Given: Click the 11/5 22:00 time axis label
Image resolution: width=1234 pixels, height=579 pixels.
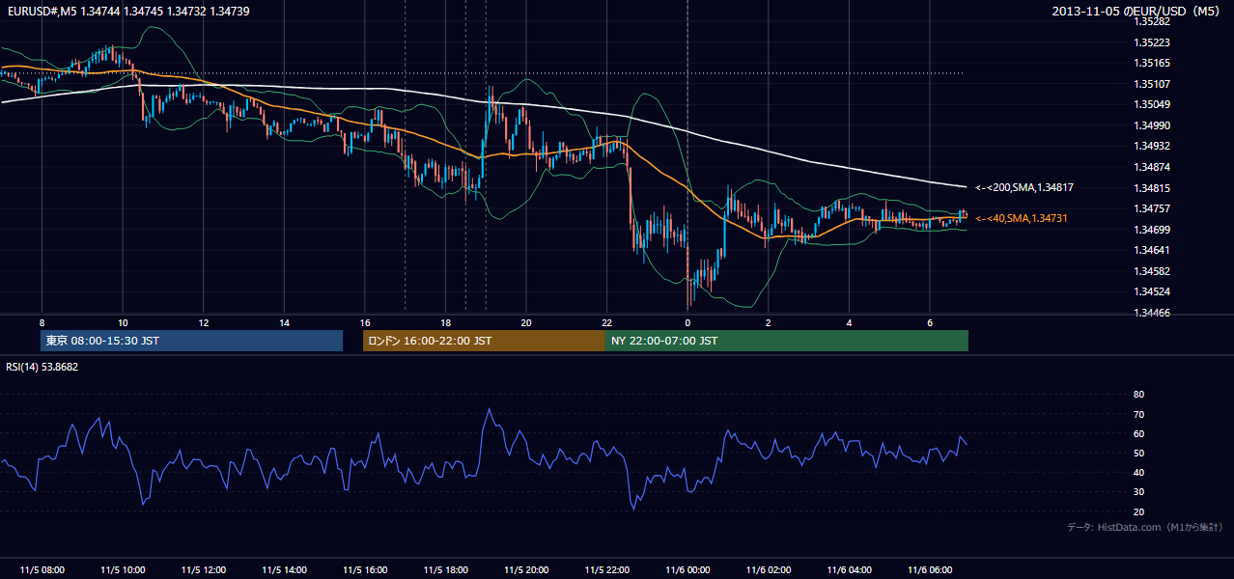Looking at the screenshot, I should 606,569.
